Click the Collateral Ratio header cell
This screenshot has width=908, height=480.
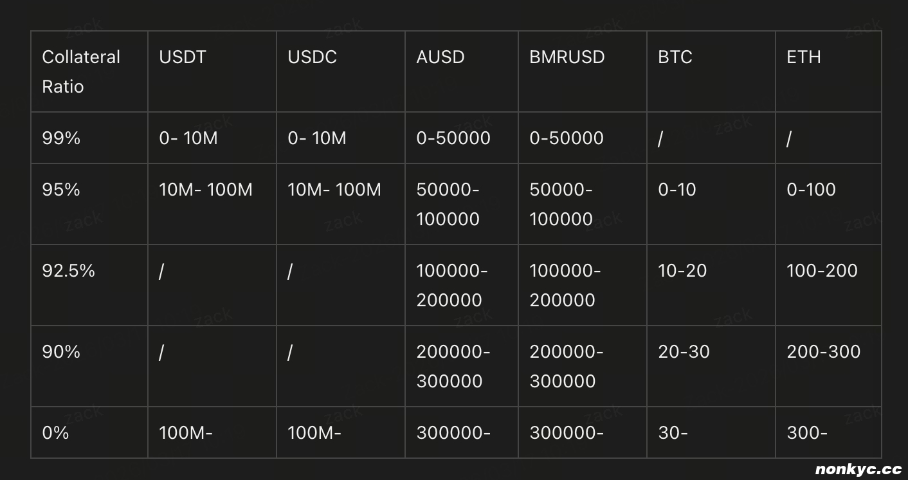pyautogui.click(x=81, y=71)
